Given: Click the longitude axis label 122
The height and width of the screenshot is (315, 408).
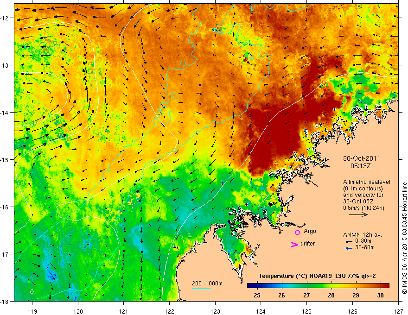Looking at the screenshot, I should pyautogui.click(x=169, y=311).
